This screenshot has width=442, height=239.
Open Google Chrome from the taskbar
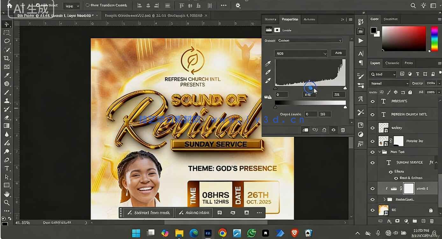pos(223,233)
